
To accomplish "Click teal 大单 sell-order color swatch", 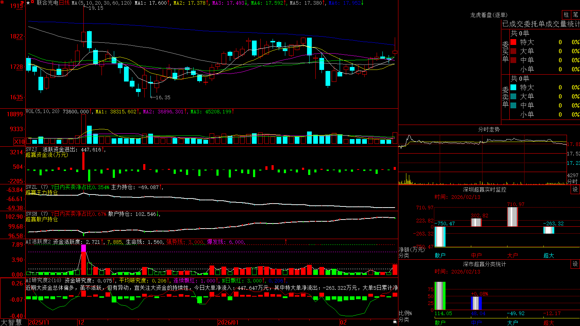I will tap(513, 96).
